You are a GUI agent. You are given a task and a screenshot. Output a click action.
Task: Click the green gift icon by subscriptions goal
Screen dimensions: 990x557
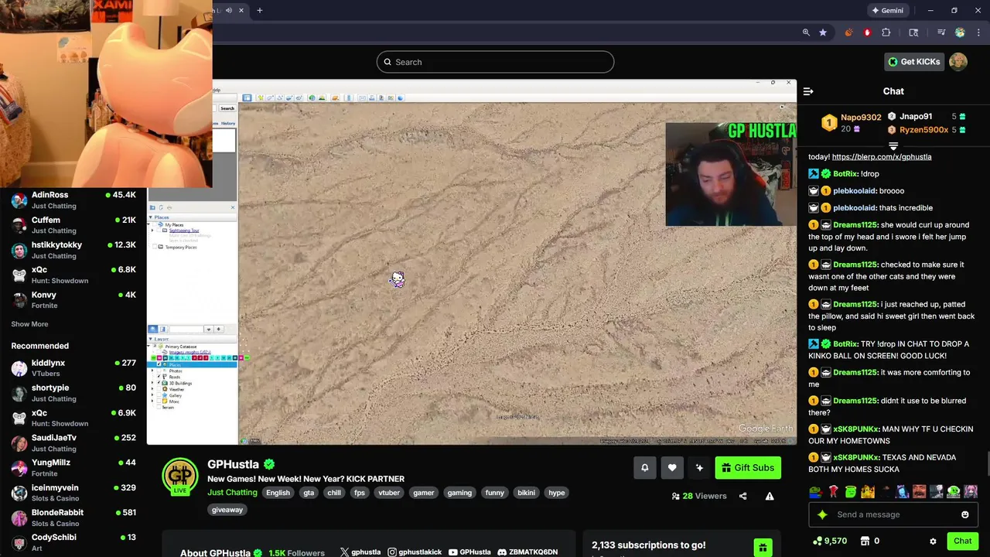coord(763,548)
